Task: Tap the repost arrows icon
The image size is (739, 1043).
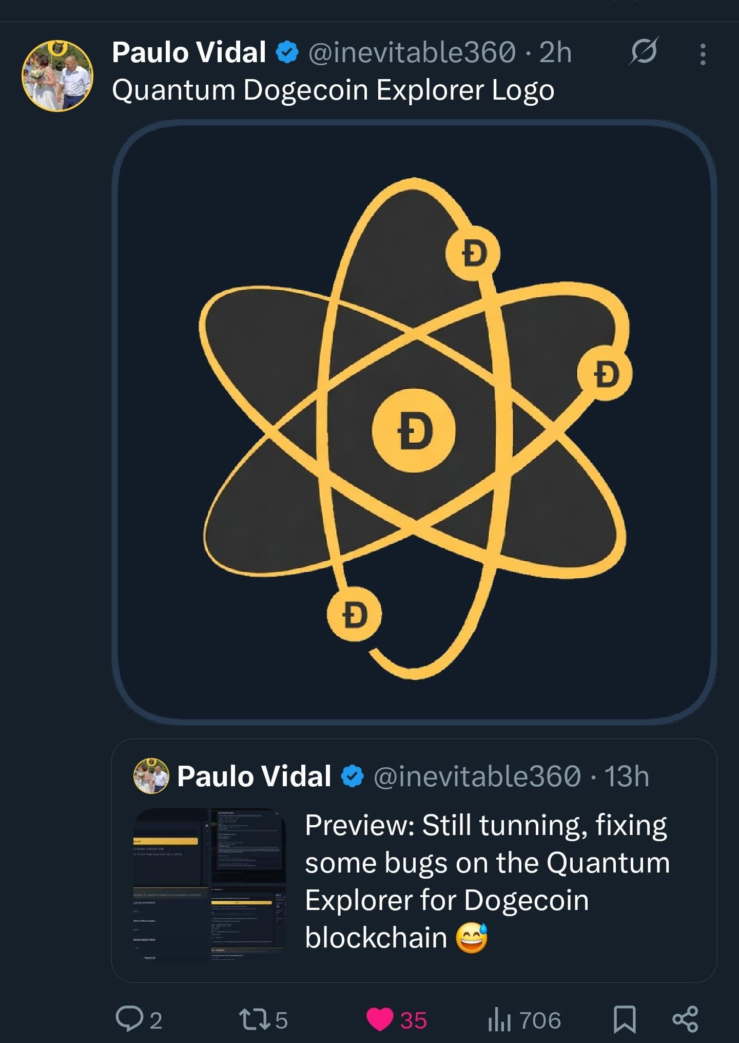Action: coord(256,1019)
